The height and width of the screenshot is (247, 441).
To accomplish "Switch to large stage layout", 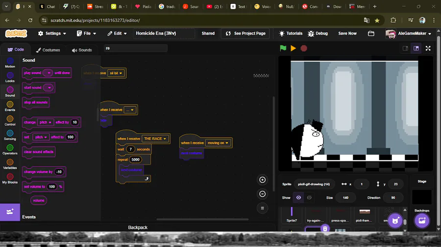I will [416, 48].
